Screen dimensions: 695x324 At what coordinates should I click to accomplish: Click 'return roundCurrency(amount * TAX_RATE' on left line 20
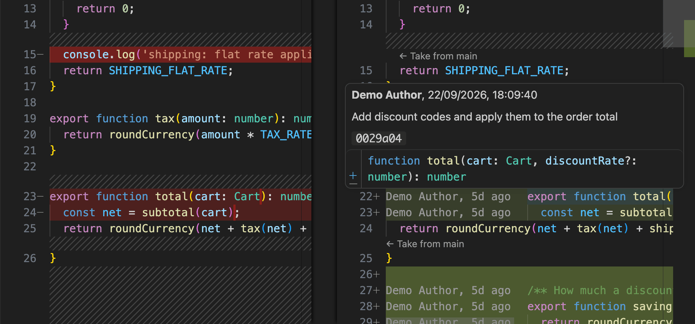187,135
